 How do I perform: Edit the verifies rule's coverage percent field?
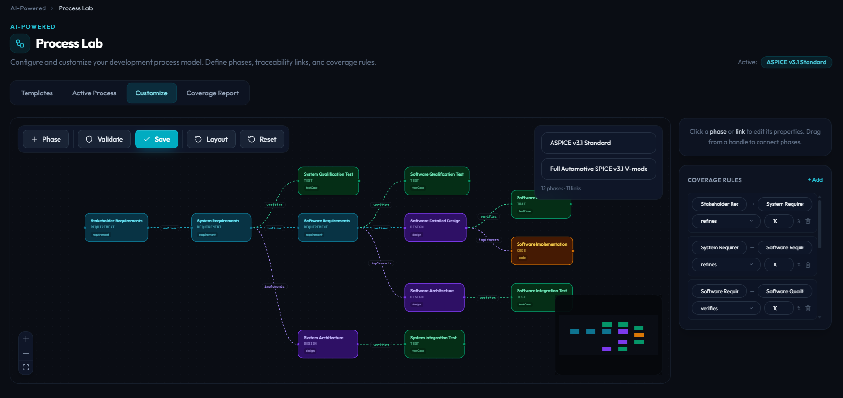click(779, 308)
